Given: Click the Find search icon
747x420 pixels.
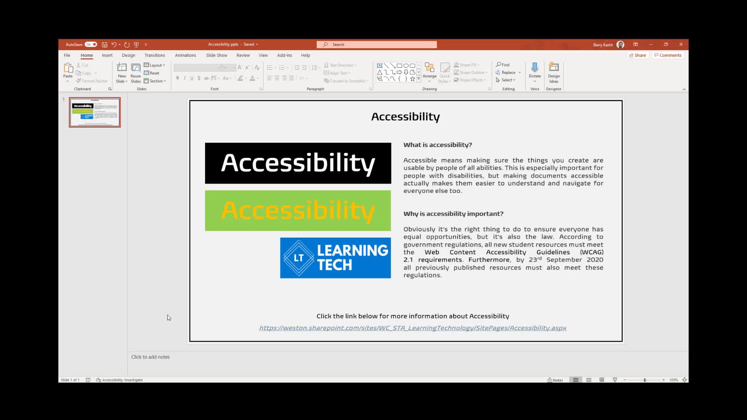Looking at the screenshot, I should (503, 65).
